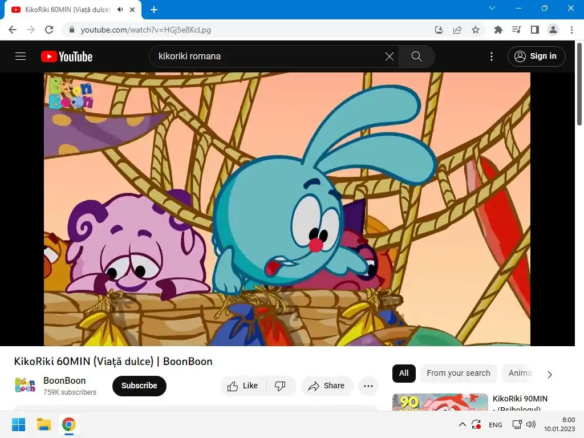Open network settings from the tray
The image size is (584, 438).
[x=517, y=424]
